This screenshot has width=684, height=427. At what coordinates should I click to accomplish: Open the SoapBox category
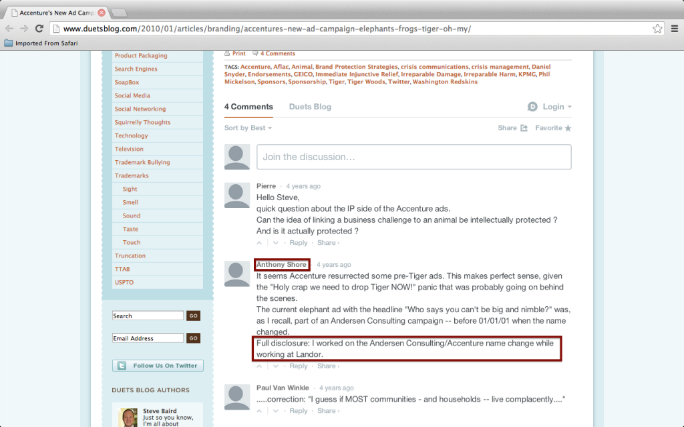(127, 82)
